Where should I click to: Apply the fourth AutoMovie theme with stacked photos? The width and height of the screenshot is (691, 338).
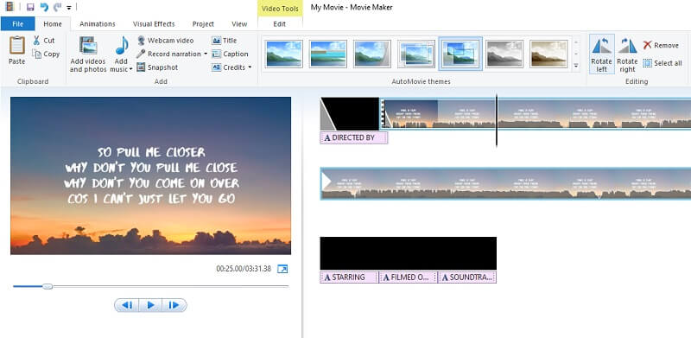click(416, 54)
